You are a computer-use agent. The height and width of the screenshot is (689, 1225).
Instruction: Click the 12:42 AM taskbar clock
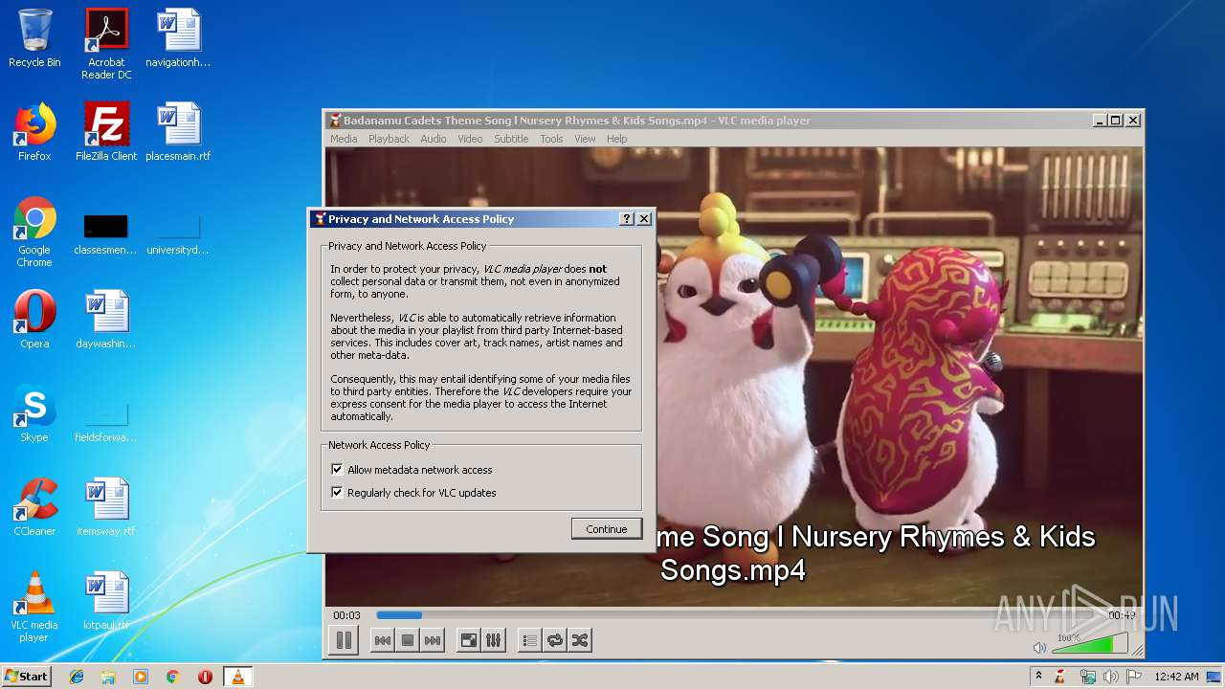tap(1176, 677)
